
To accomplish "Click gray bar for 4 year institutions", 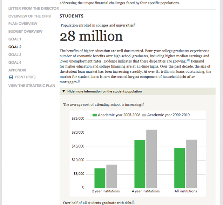I will (x=151, y=159).
